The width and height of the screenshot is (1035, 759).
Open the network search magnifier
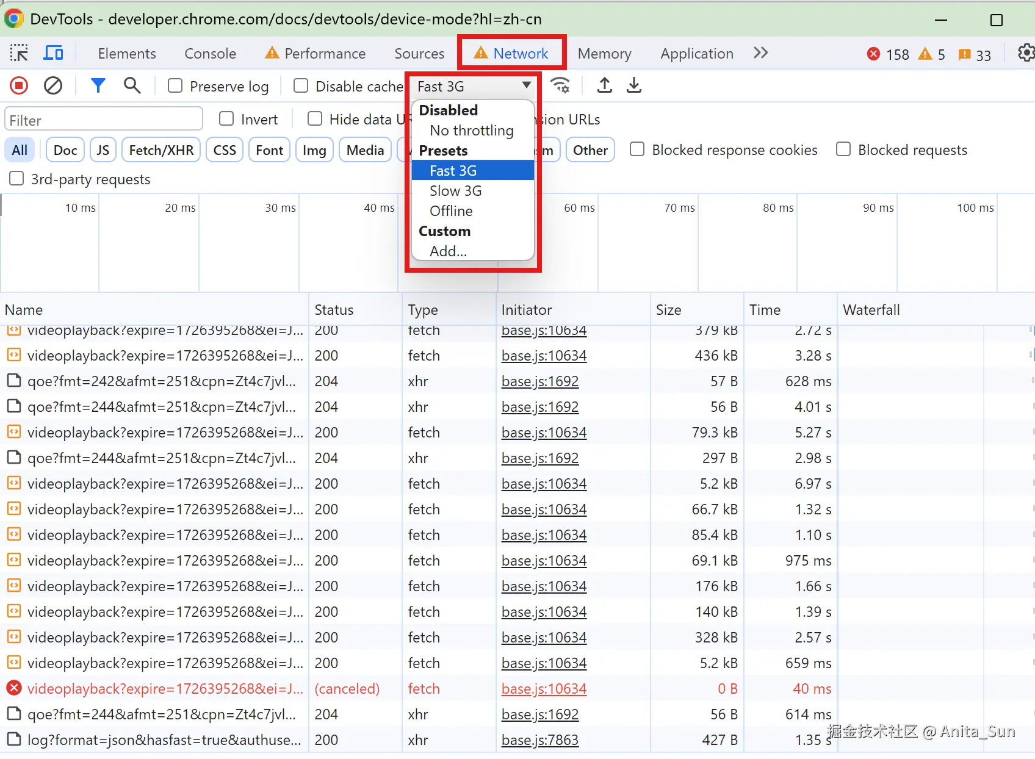pyautogui.click(x=132, y=86)
